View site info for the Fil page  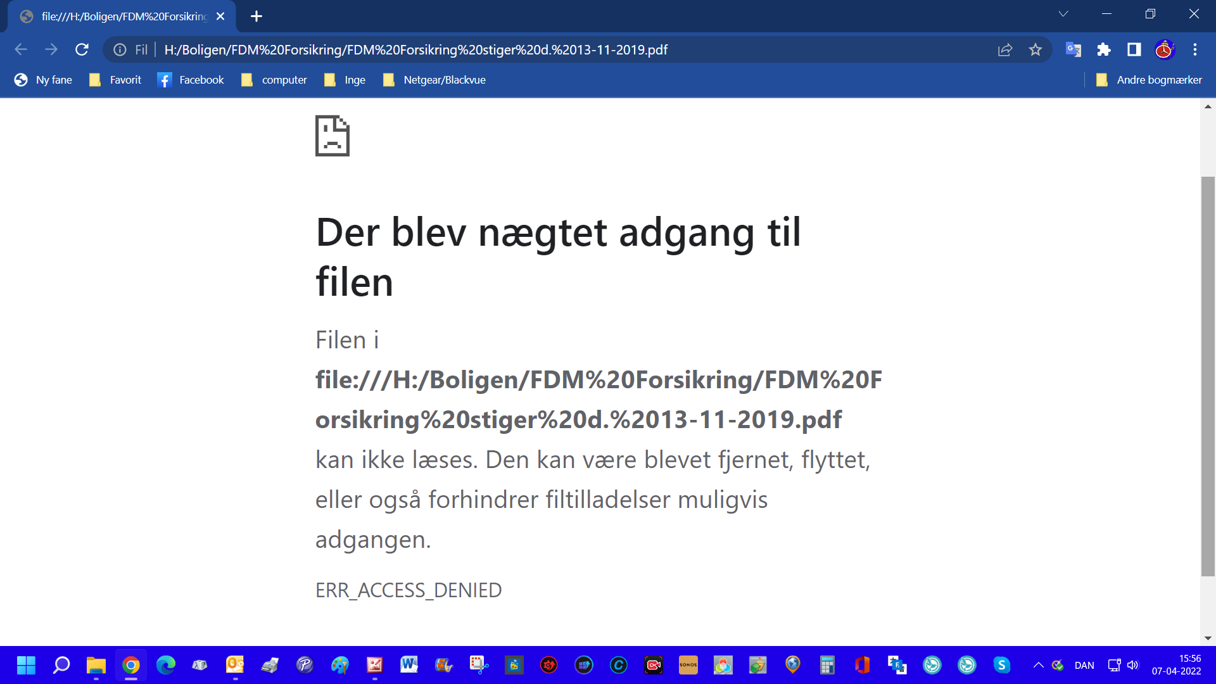[120, 49]
